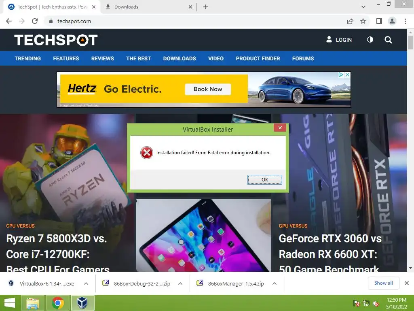Go back with the browser back arrow
Image resolution: width=414 pixels, height=311 pixels.
point(9,21)
